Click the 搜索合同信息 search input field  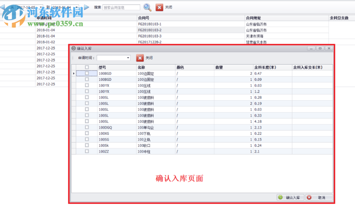[x=121, y=7]
